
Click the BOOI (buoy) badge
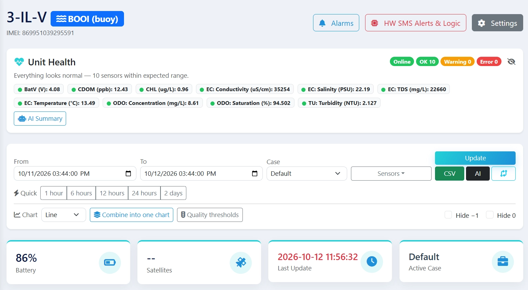tap(87, 19)
